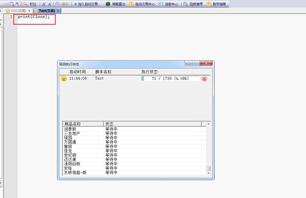Open 自动交易中心 from the toolbar

[141, 4]
